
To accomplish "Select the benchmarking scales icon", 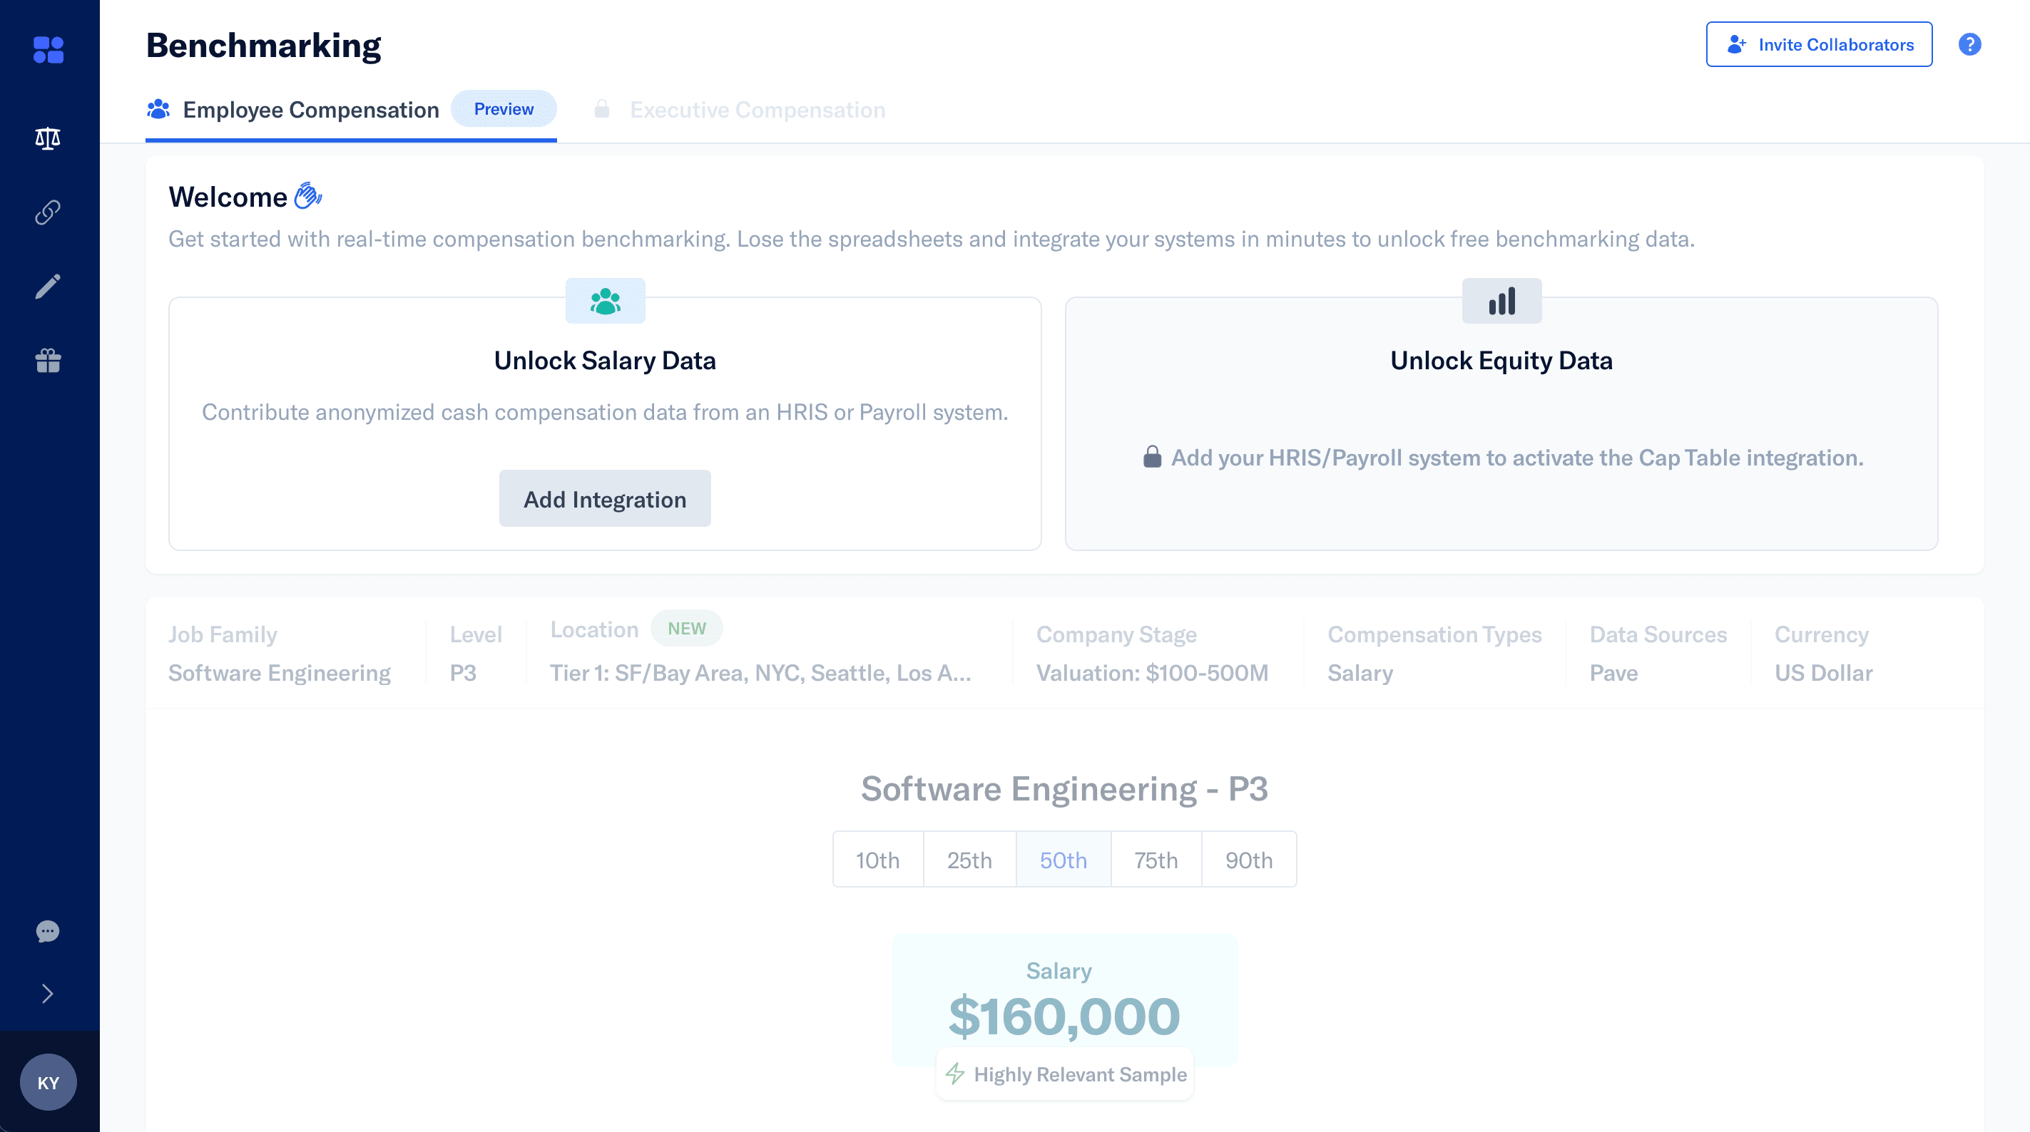I will click(48, 137).
